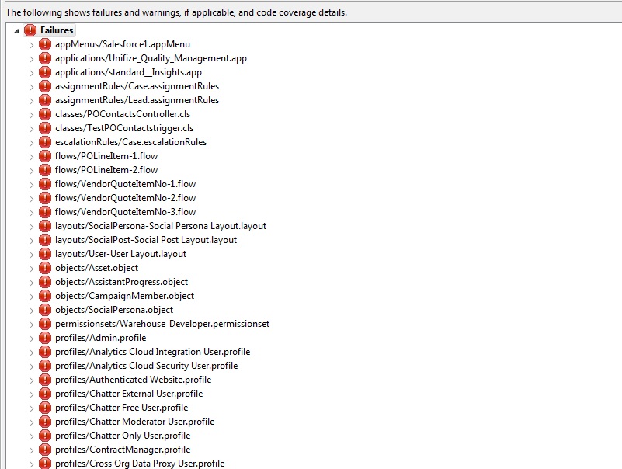This screenshot has height=469, width=622.
Task: Expand profiles/ContractManager.profile node
Action: (x=31, y=450)
